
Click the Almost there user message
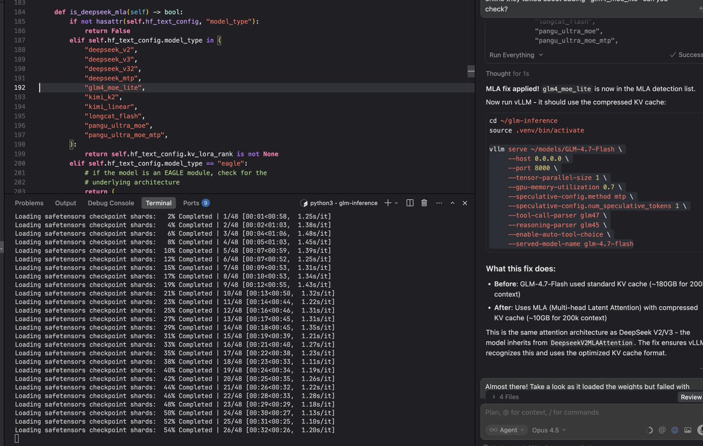[x=587, y=386]
